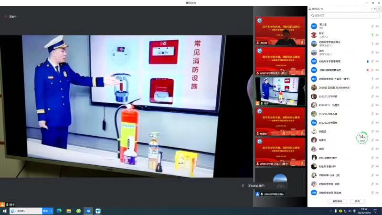Open the Windows Start menu

[x=5, y=211]
